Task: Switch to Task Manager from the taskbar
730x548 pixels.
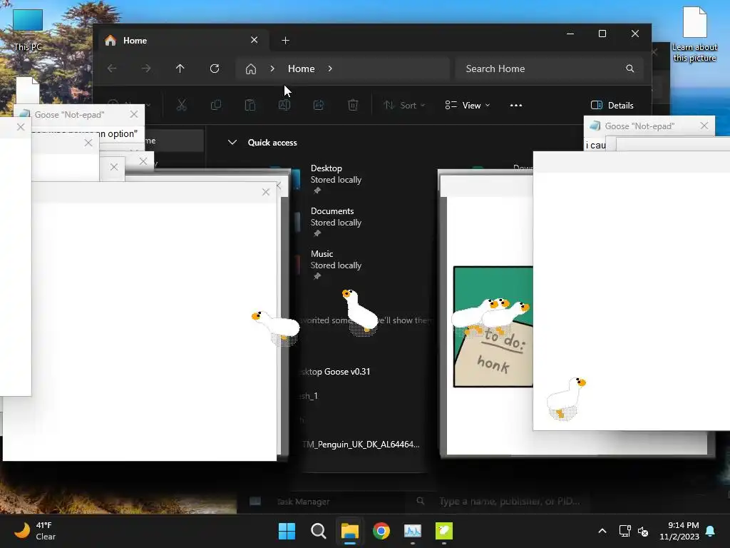Action: coord(413,531)
